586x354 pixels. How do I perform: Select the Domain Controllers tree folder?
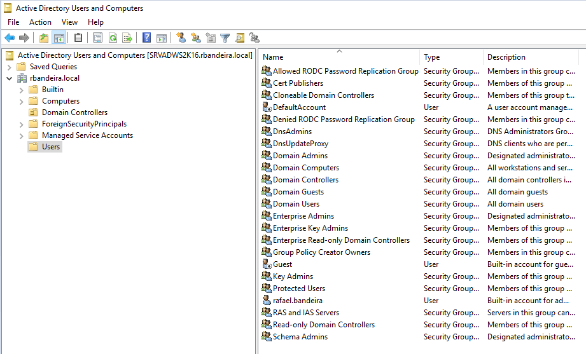(x=74, y=112)
